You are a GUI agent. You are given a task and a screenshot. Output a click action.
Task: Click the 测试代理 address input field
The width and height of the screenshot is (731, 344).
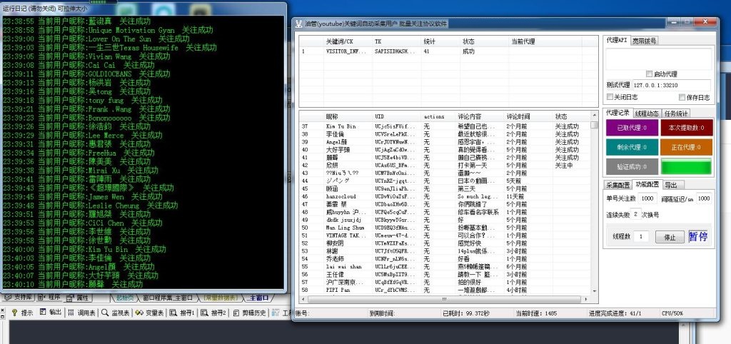[671, 85]
